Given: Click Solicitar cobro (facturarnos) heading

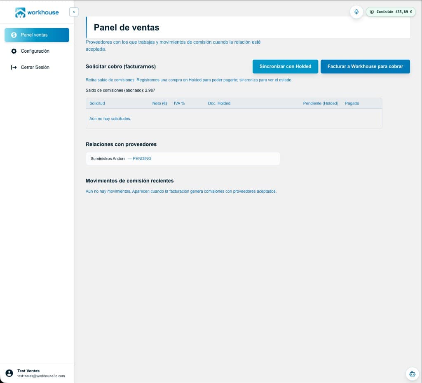Looking at the screenshot, I should pos(121,66).
